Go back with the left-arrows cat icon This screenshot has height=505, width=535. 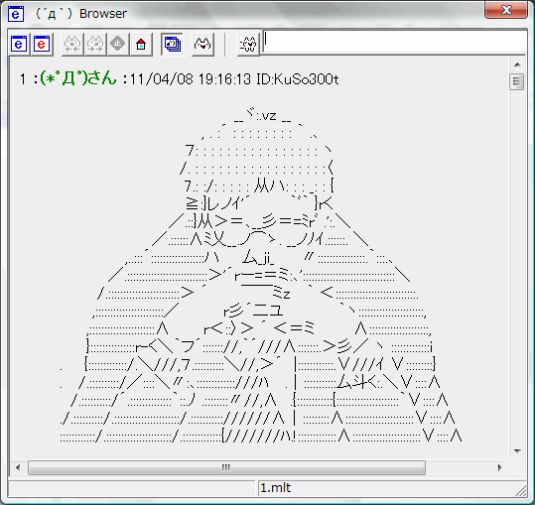point(72,44)
